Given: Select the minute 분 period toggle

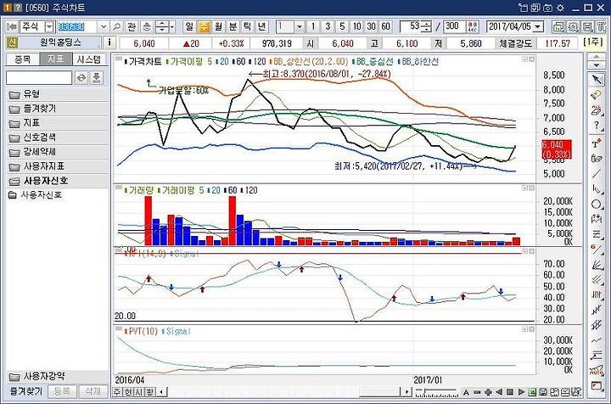Looking at the screenshot, I should (x=233, y=26).
